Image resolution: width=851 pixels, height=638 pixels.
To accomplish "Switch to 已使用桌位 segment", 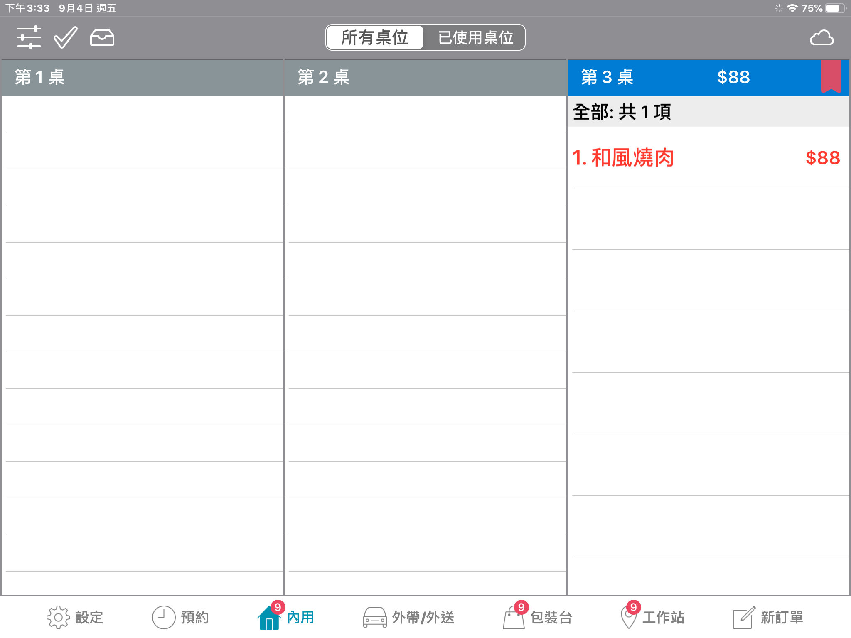I will point(475,38).
